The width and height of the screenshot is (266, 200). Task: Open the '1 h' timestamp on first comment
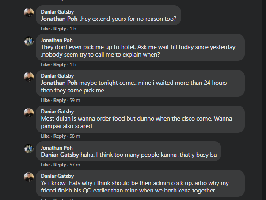(73, 29)
